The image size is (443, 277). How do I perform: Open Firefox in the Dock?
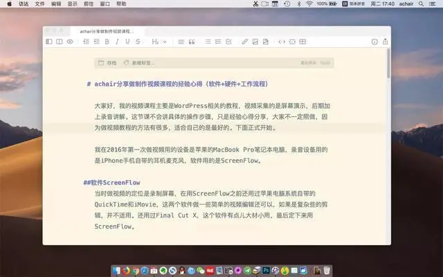[126, 271]
